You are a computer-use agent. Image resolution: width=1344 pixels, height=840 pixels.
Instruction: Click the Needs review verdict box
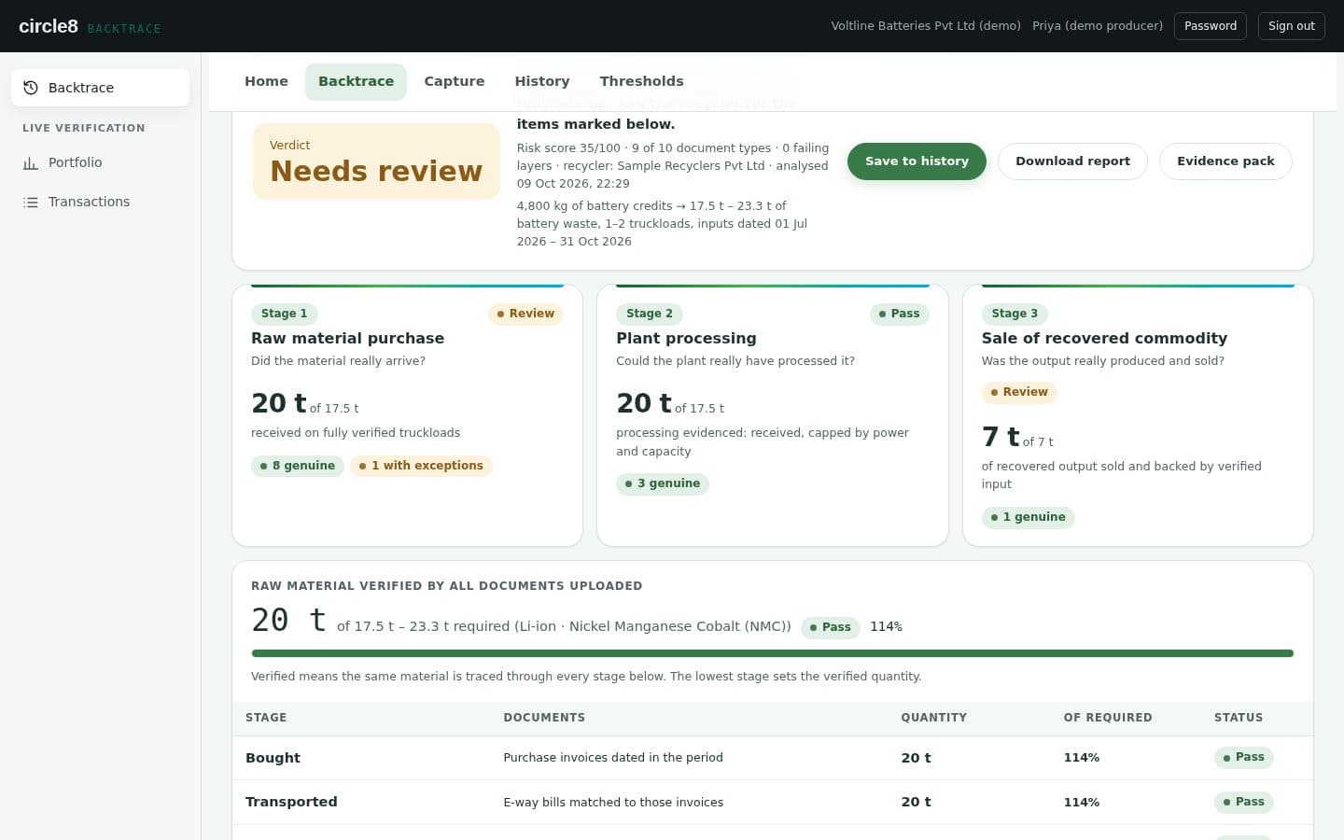point(376,161)
